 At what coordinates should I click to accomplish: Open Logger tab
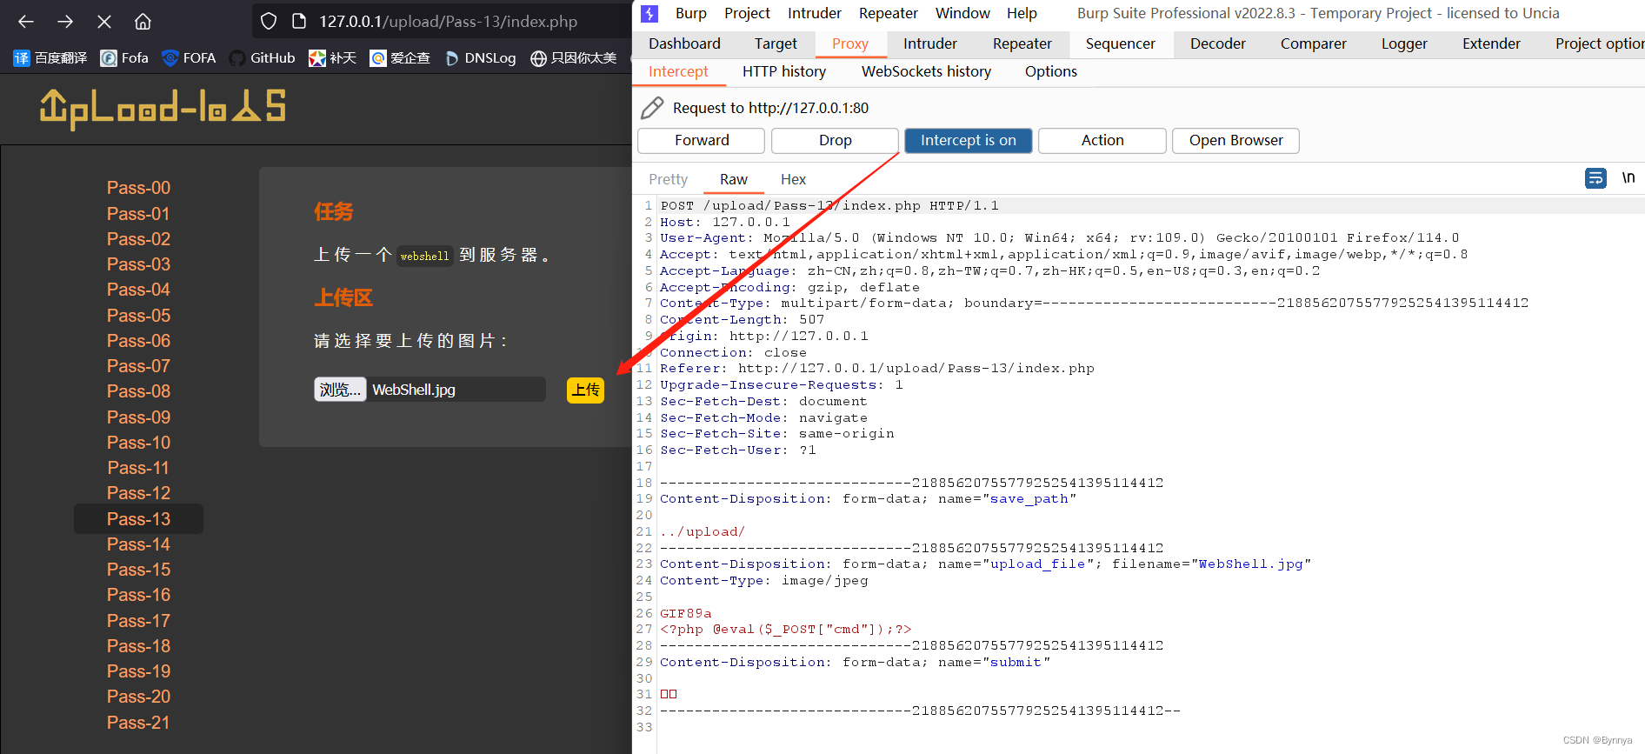pyautogui.click(x=1404, y=43)
